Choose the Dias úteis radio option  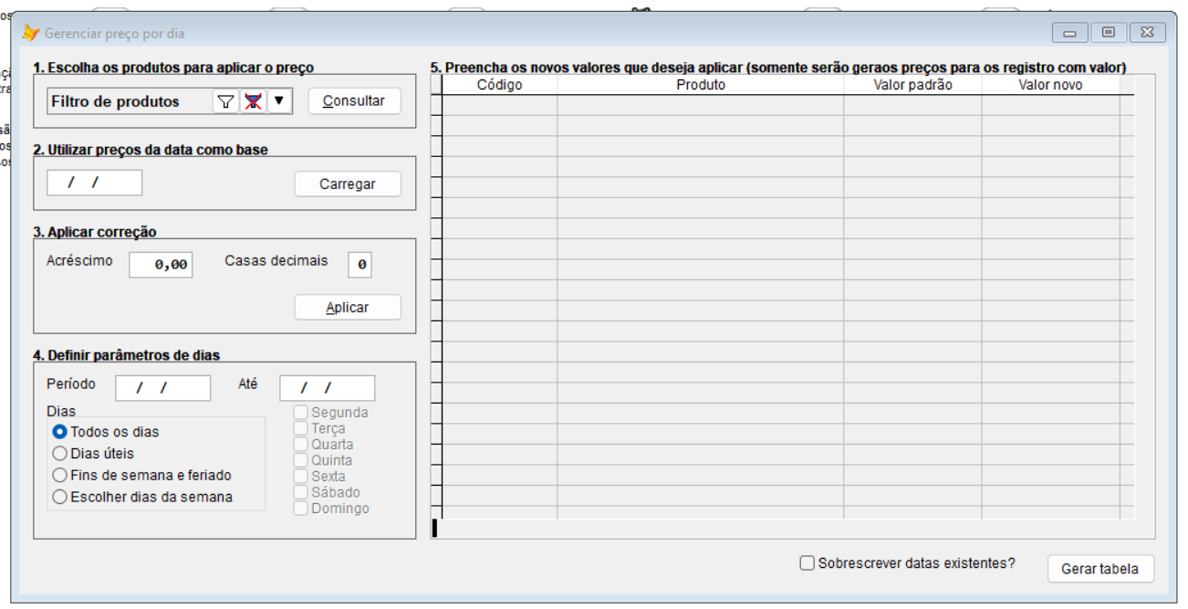pos(60,453)
